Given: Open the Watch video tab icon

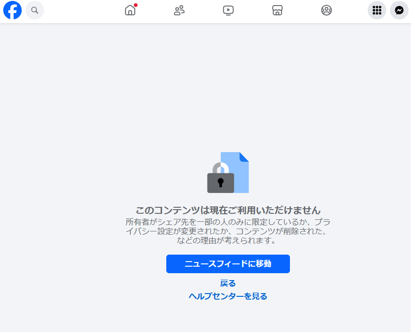Looking at the screenshot, I should [x=228, y=10].
